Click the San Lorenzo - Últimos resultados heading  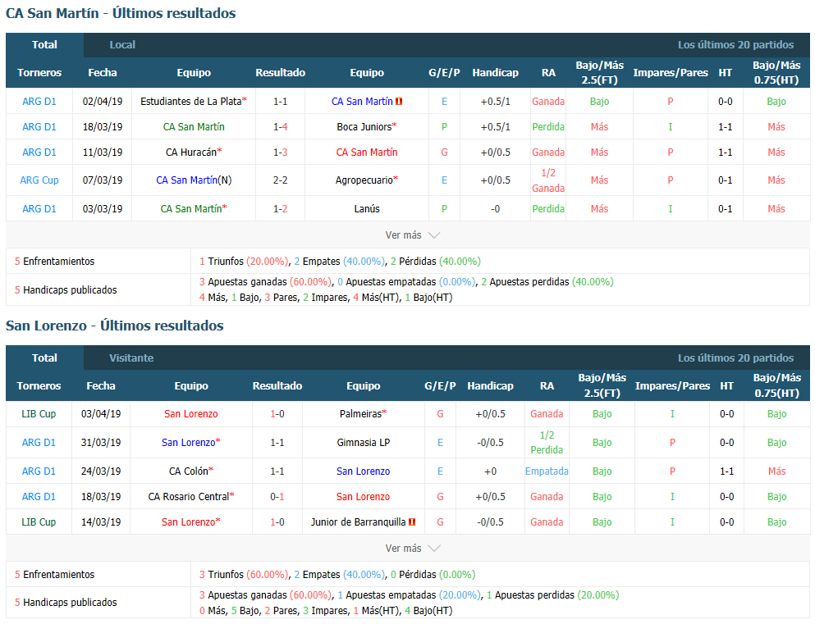click(115, 326)
